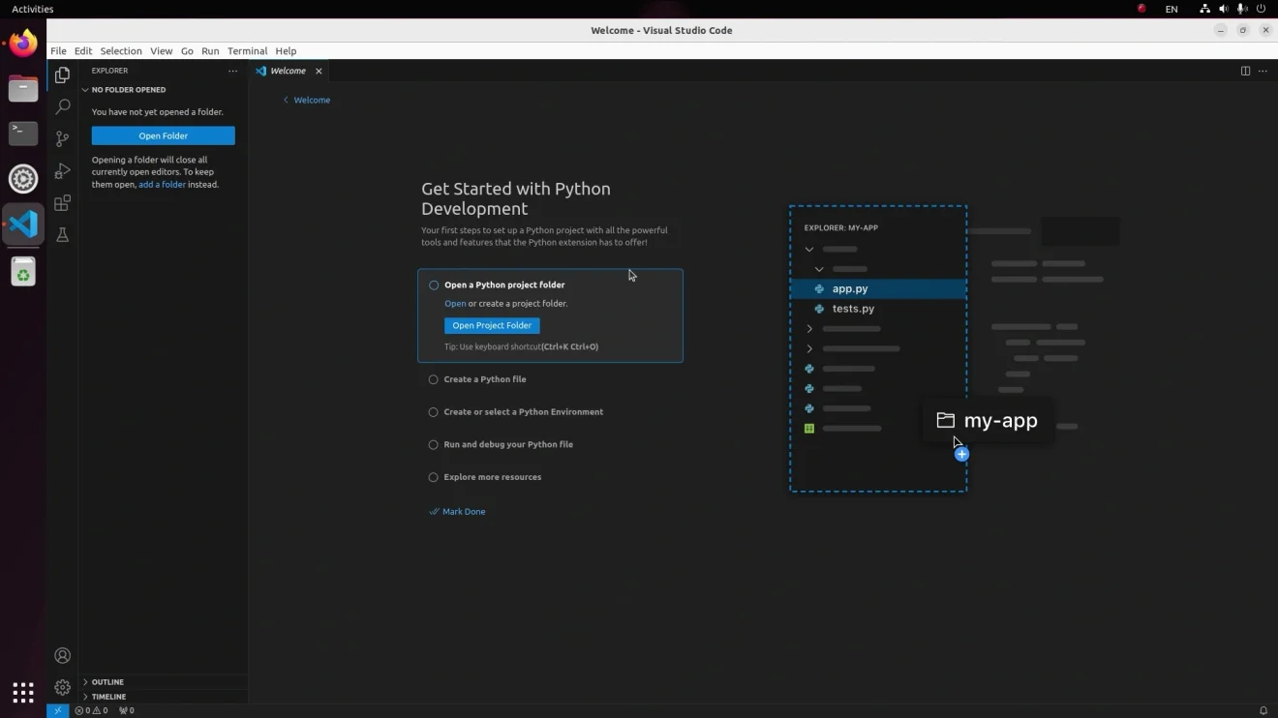Open Files from the dock
The image size is (1278, 718).
pos(23,89)
